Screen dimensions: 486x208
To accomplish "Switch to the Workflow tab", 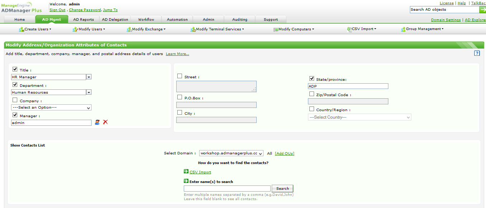I will click(146, 20).
